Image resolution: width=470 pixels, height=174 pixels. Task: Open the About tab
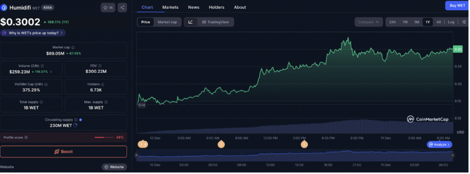[x=240, y=7]
